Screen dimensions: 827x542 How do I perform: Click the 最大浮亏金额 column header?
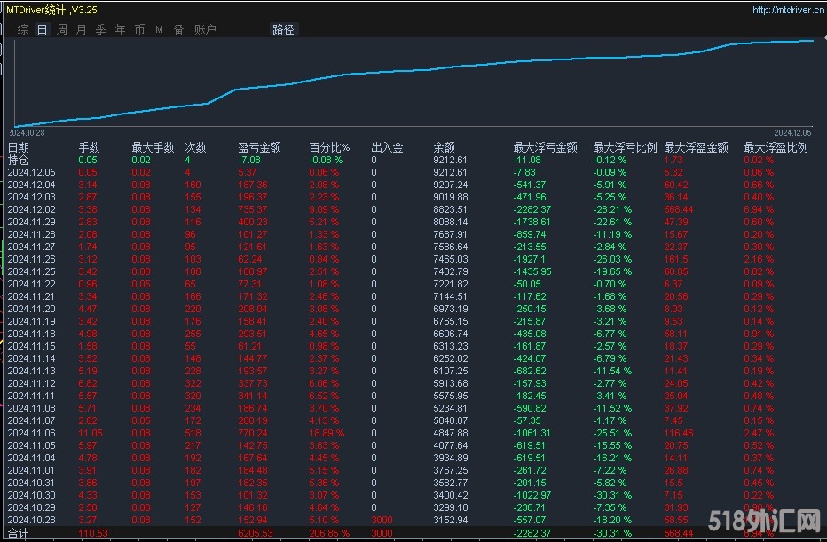[546, 147]
